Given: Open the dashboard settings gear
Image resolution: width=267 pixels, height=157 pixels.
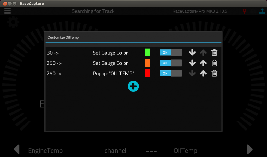Looking at the screenshot, I should click(13, 22).
